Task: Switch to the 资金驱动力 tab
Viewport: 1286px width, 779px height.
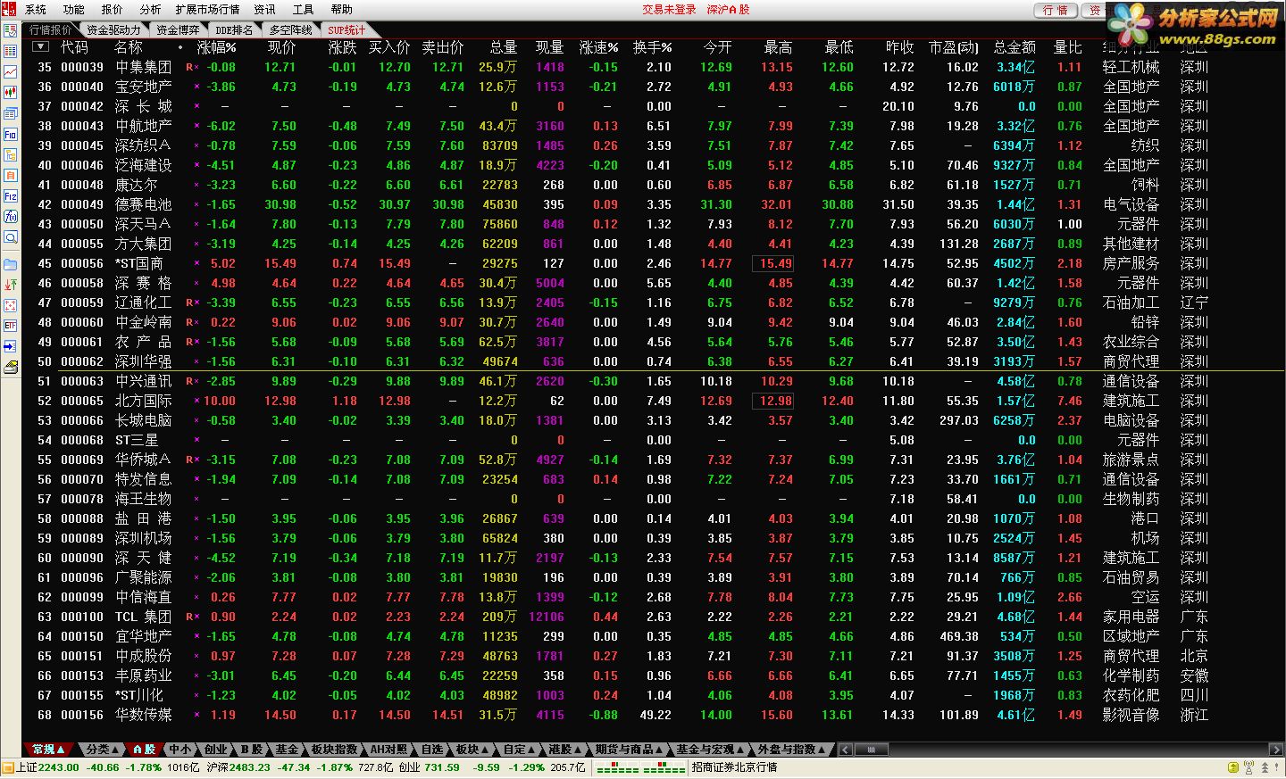Action: pos(113,30)
